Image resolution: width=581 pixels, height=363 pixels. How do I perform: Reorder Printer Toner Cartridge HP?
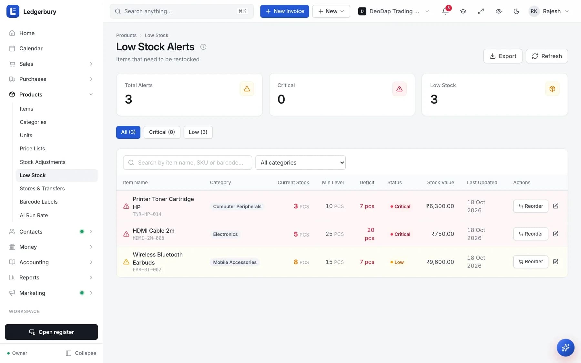[x=531, y=206]
